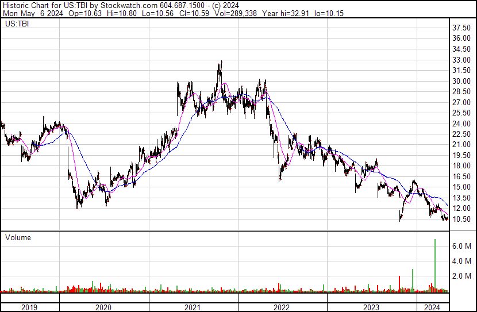Click the 37.50 price axis label

pos(461,28)
